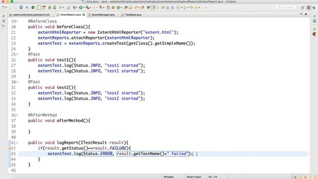Click the test1 method name on line 26
The width and height of the screenshot is (318, 179).
tap(63, 60)
